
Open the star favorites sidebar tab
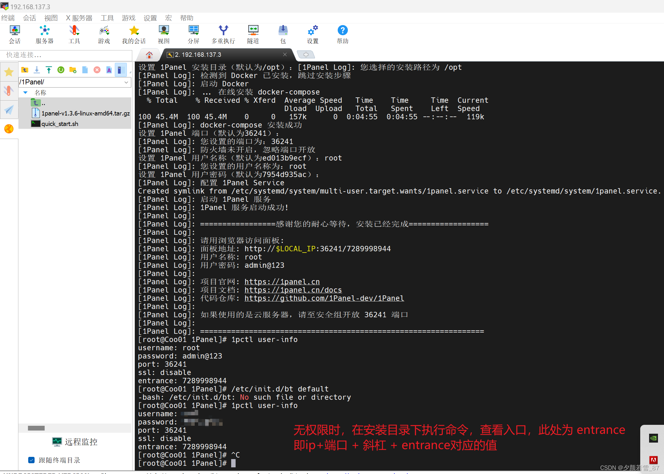tap(9, 72)
